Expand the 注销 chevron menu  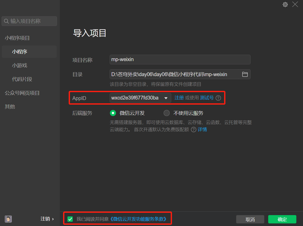[53, 219]
